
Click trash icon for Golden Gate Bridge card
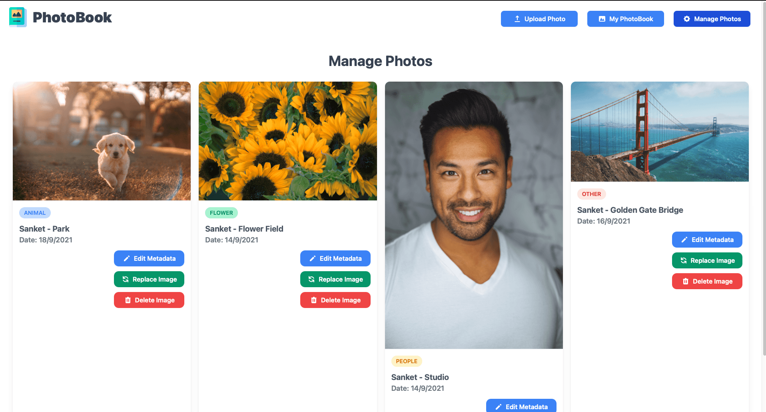coord(686,281)
